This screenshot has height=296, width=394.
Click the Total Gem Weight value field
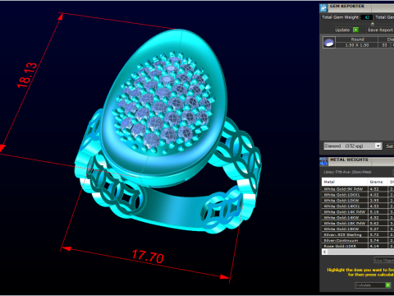[x=367, y=17]
